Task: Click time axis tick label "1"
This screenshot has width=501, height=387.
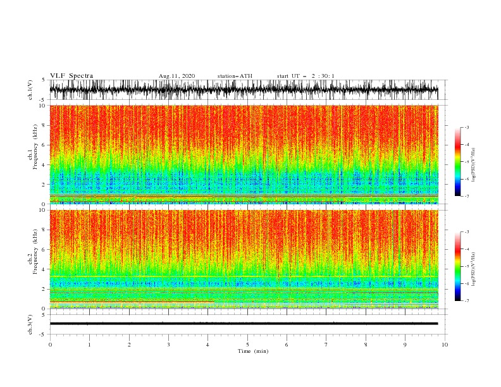Action: point(89,345)
